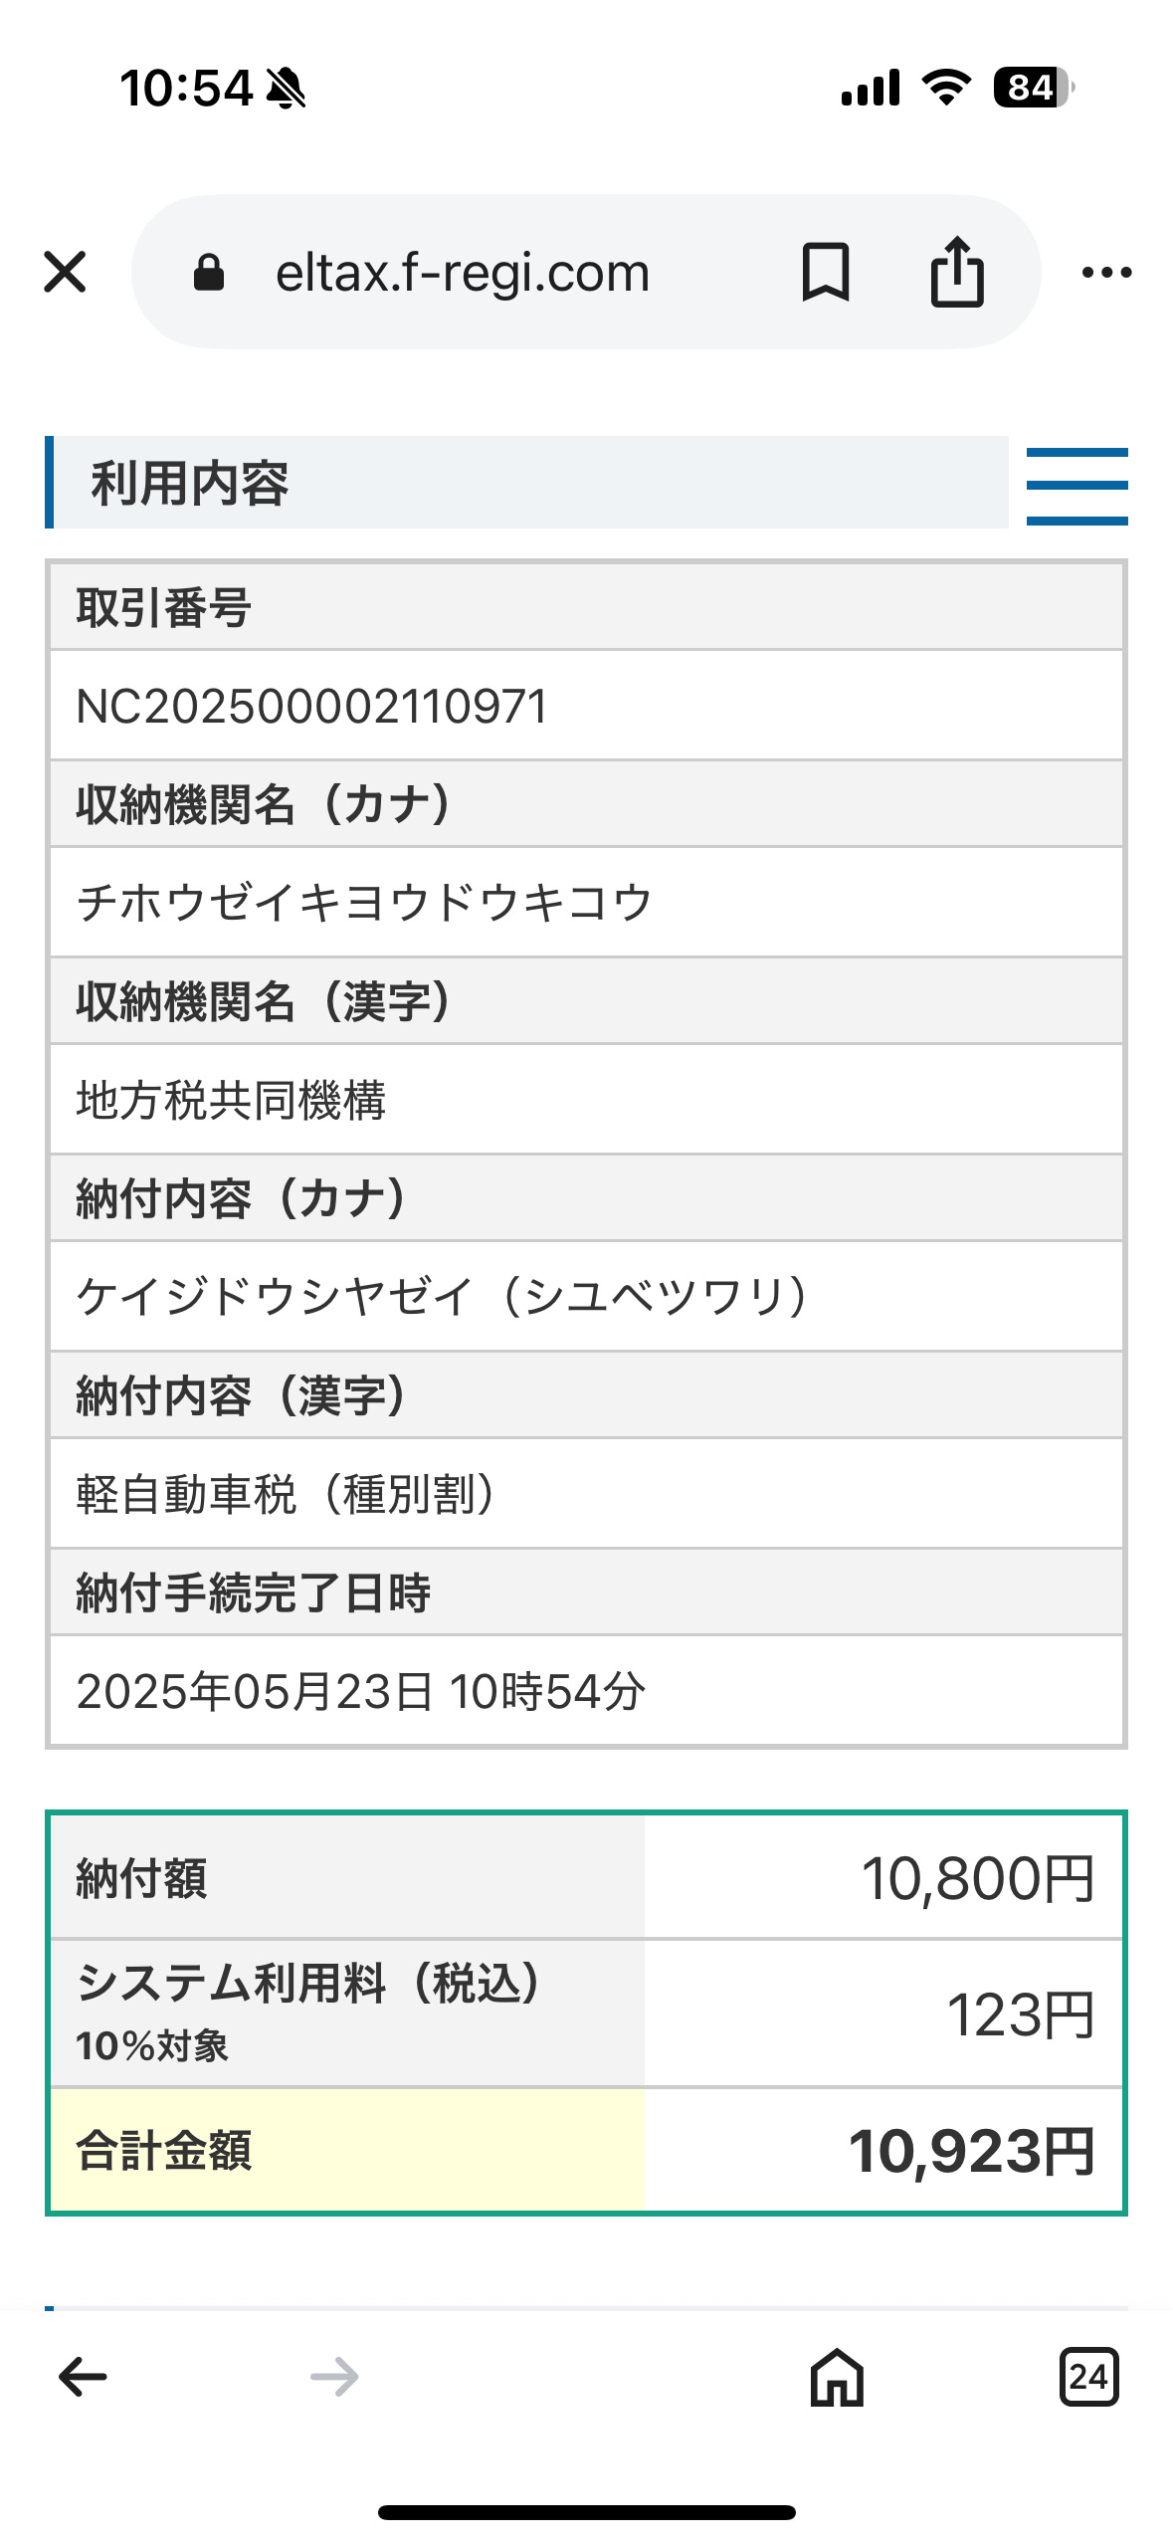Close the in-app browser with X
Screen dimensions: 1173x2544
pos(66,272)
